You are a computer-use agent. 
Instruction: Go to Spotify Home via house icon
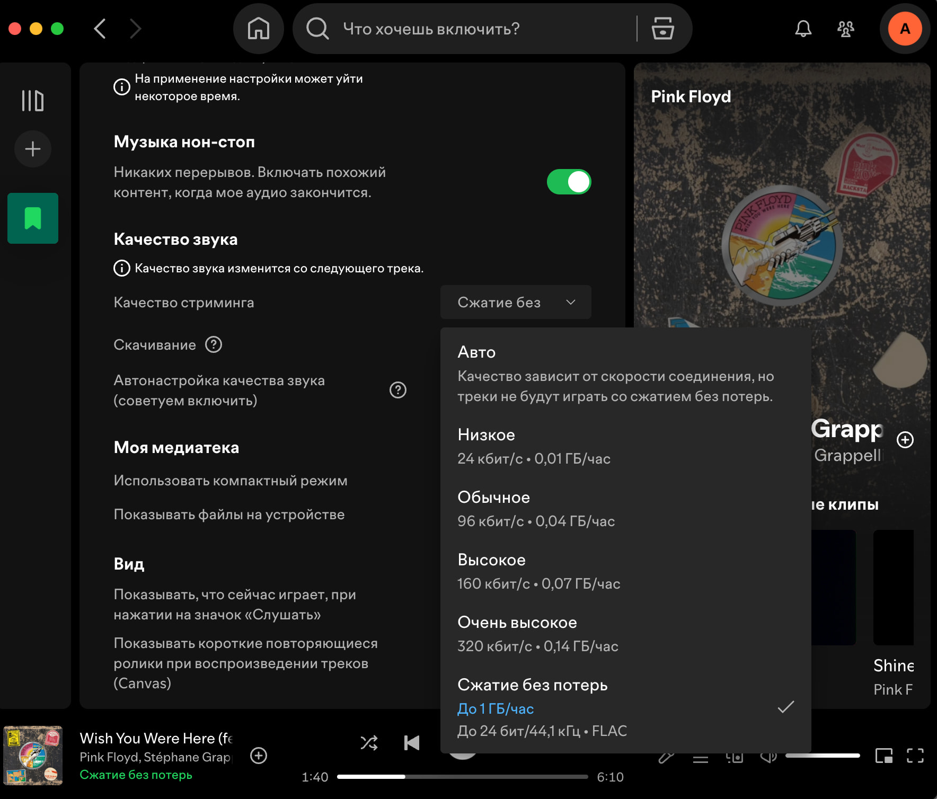click(x=259, y=29)
